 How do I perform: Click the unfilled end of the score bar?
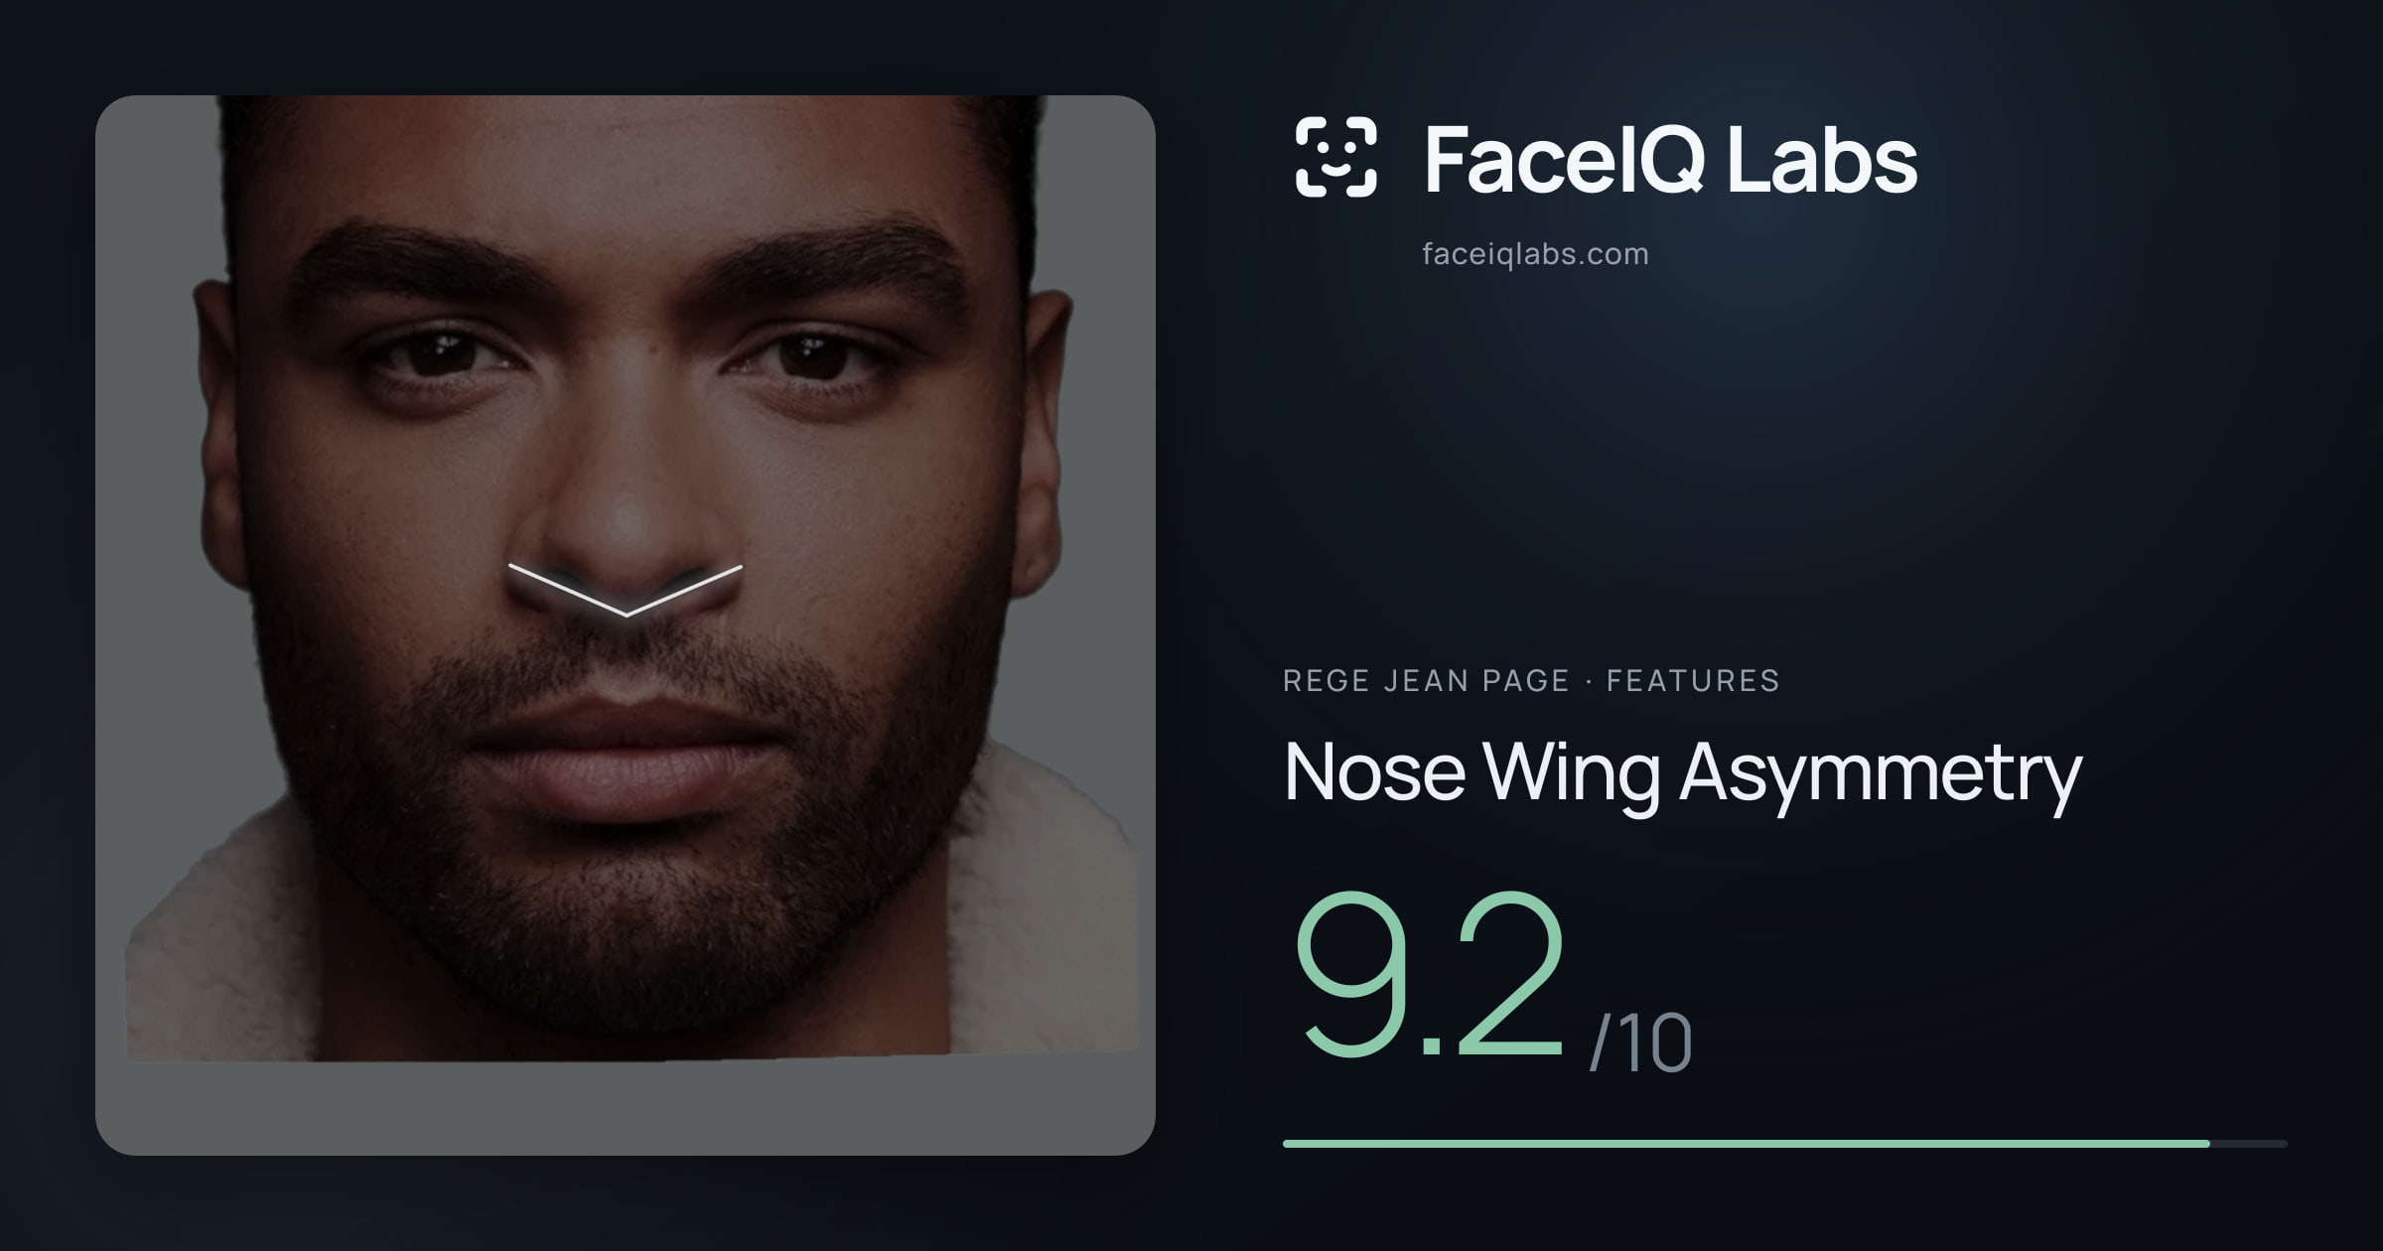(2249, 1144)
